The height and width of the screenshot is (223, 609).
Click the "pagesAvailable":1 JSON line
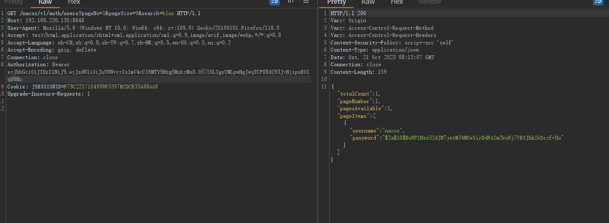(x=365, y=109)
